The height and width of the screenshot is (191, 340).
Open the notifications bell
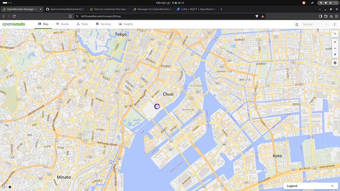(x=297, y=25)
